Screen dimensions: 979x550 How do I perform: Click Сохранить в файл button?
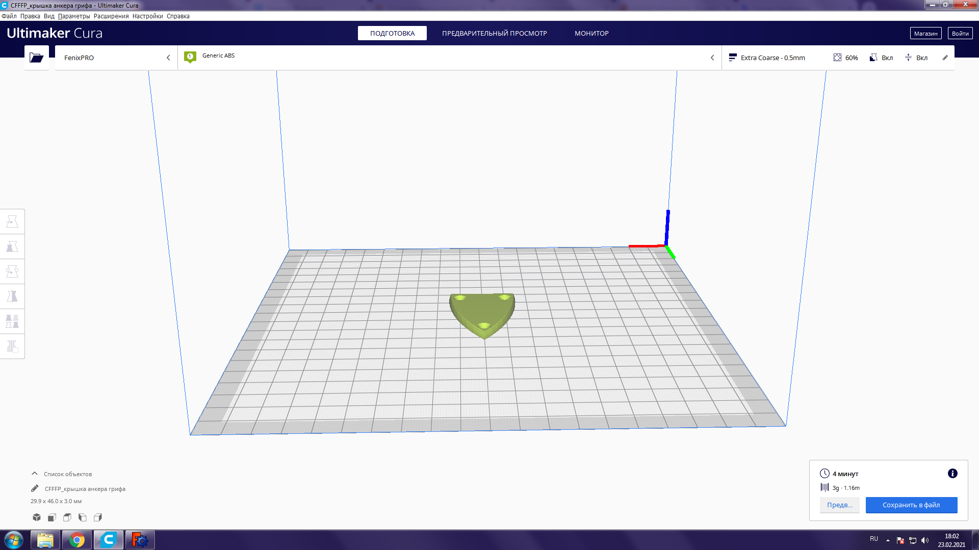coord(911,505)
